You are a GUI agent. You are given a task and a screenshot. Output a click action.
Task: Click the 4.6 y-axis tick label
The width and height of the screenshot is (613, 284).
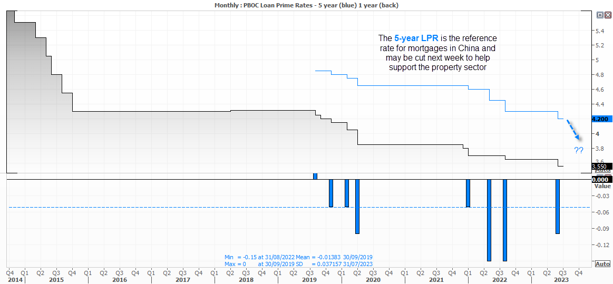tap(599, 90)
